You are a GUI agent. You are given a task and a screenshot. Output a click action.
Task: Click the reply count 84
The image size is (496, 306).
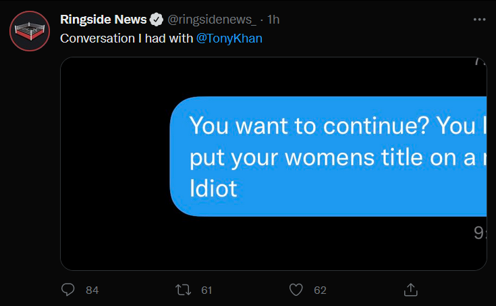[92, 290]
